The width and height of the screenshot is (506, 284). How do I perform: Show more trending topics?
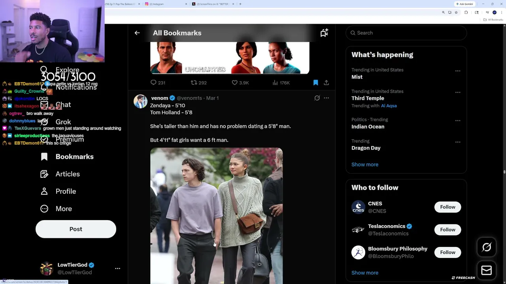(x=365, y=164)
